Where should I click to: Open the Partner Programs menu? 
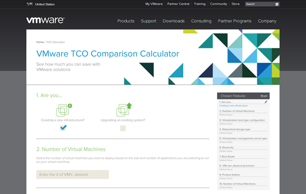coord(235,21)
